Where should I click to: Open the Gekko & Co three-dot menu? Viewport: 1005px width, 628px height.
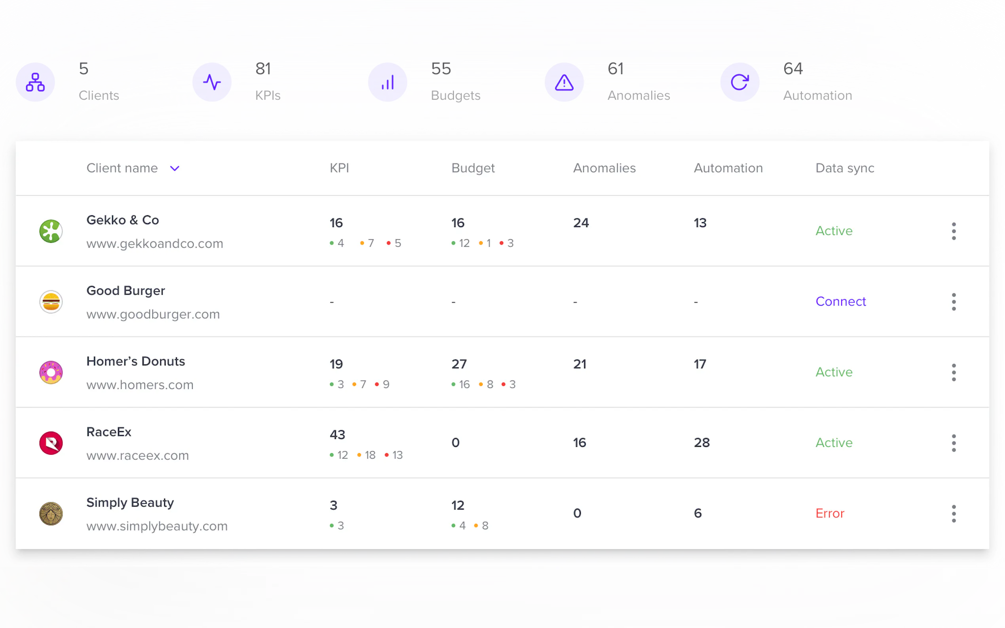click(954, 231)
